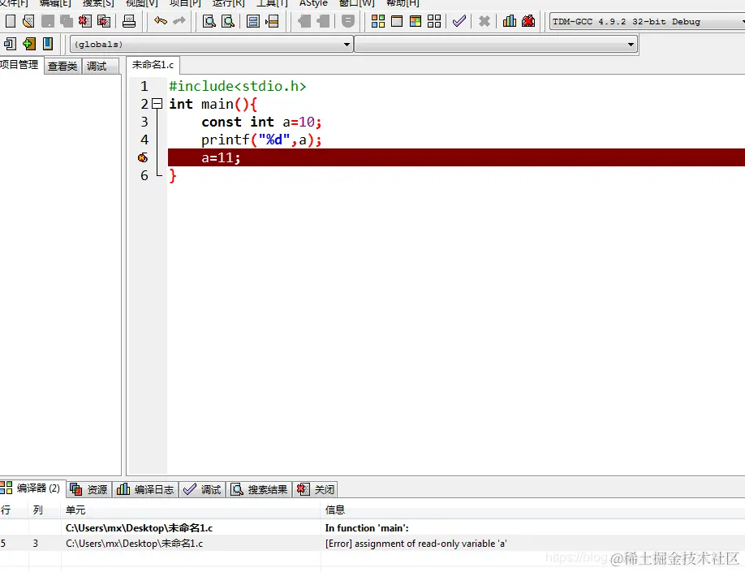Click the greyed-out Stop execution X icon
This screenshot has height=572, width=745.
(x=484, y=21)
